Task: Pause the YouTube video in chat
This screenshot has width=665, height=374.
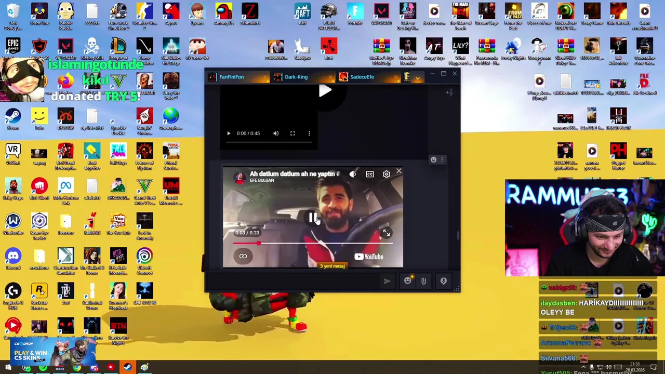Action: (313, 218)
